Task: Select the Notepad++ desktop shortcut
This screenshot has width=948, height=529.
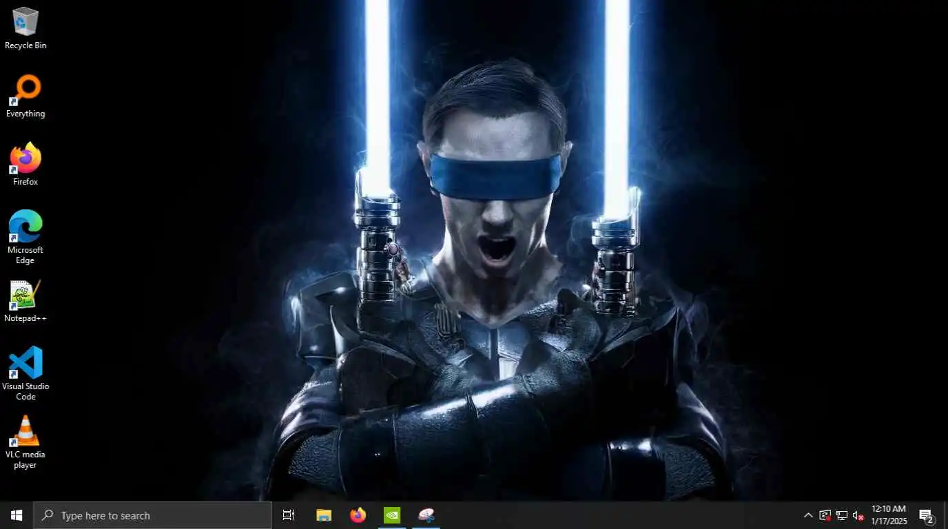Action: click(x=25, y=302)
